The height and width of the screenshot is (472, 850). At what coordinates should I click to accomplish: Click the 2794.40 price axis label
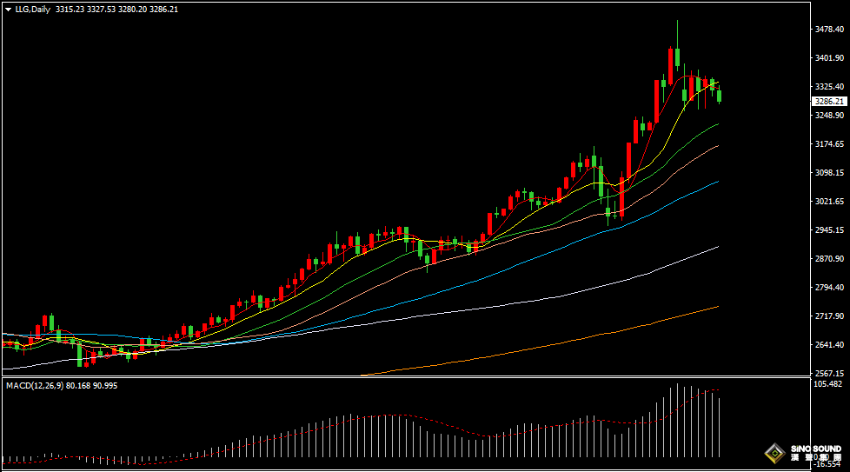pos(829,288)
